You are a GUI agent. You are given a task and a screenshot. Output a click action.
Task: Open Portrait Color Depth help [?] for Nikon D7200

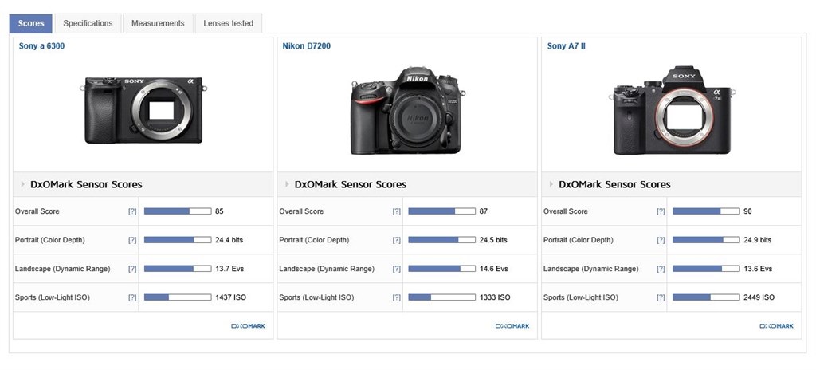[397, 240]
